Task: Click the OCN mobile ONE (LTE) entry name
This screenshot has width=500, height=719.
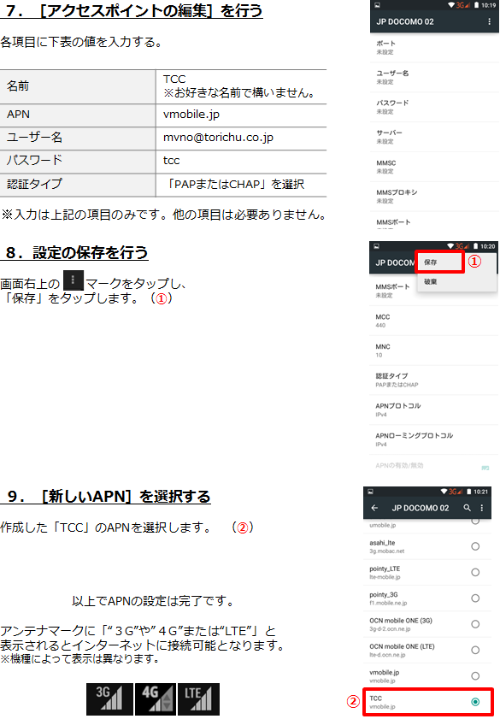Action: click(402, 646)
